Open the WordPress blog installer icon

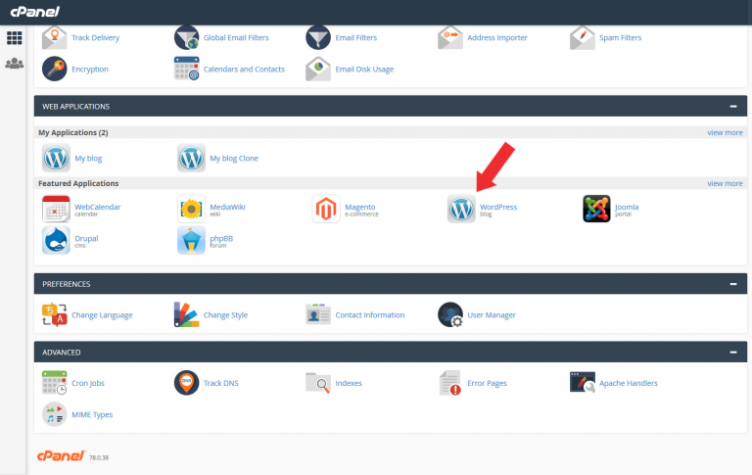[x=461, y=209]
